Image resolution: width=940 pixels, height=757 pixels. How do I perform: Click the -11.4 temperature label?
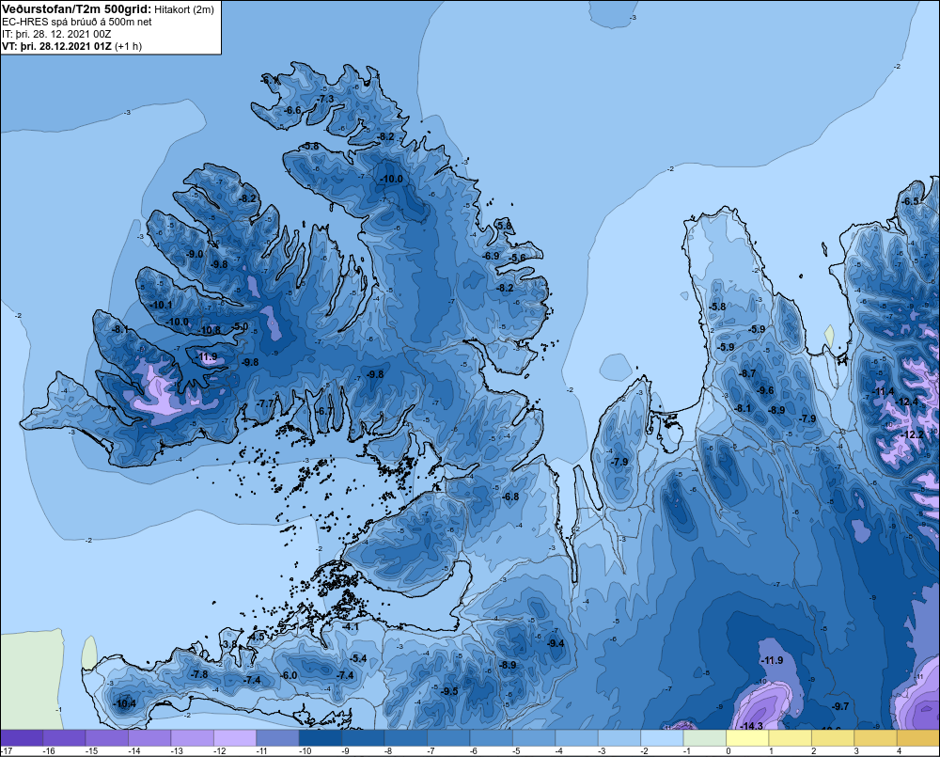tap(884, 392)
